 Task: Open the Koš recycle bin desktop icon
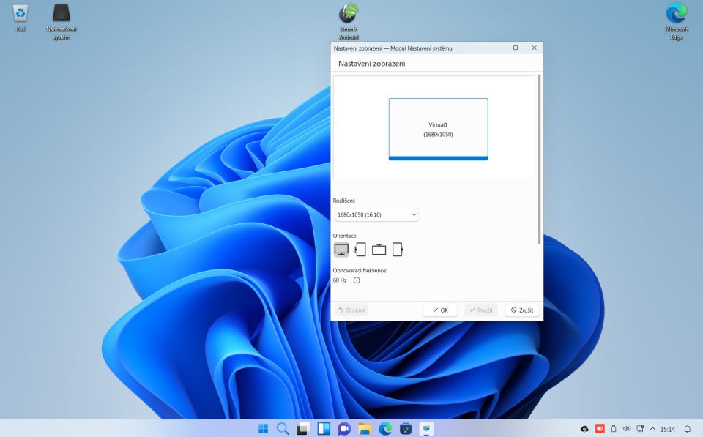[x=21, y=18]
